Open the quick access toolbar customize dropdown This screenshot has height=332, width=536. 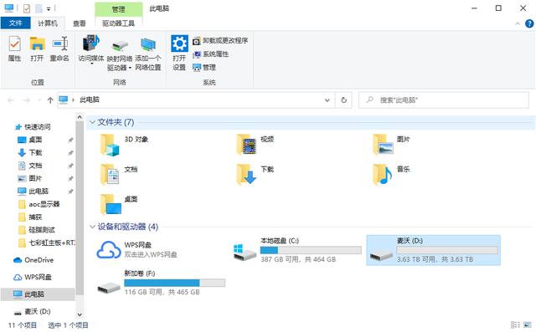coord(49,9)
